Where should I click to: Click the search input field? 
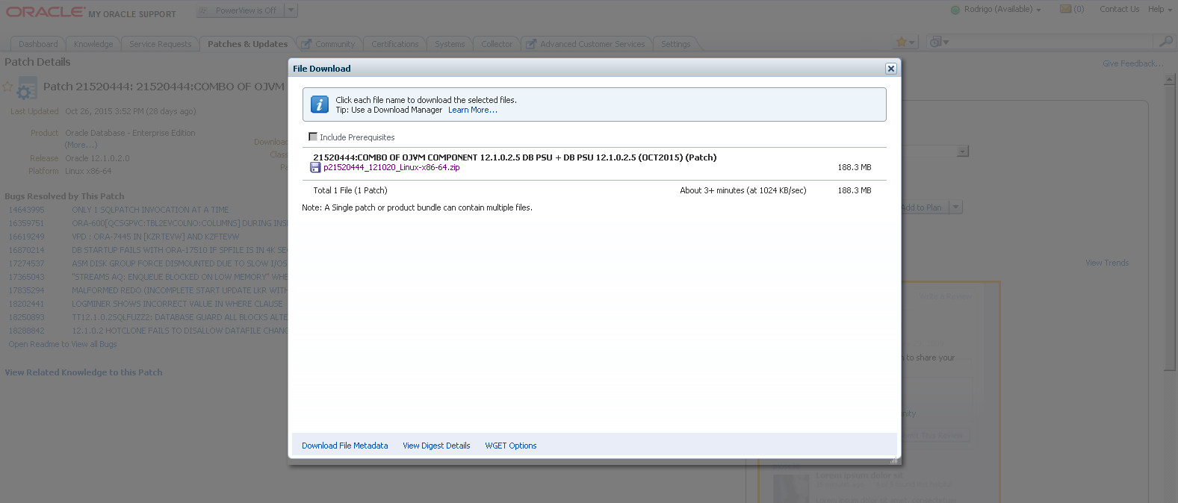click(1053, 41)
